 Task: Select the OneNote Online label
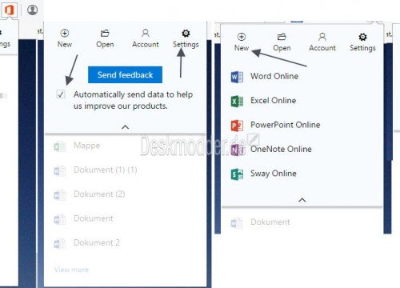(x=281, y=149)
